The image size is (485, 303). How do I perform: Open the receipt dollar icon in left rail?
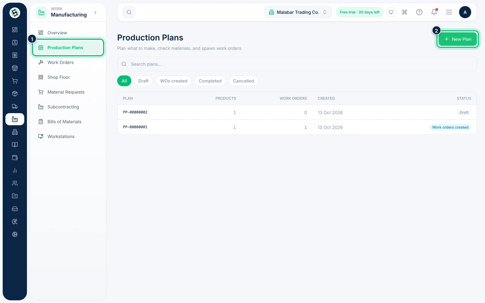[15, 55]
